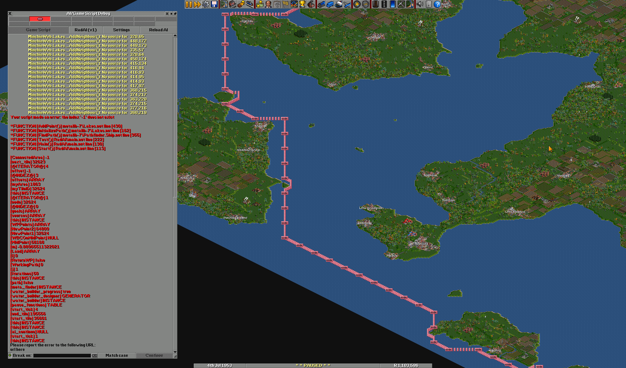626x368 pixels.
Task: Toggle the game pause button
Action: point(189,4)
